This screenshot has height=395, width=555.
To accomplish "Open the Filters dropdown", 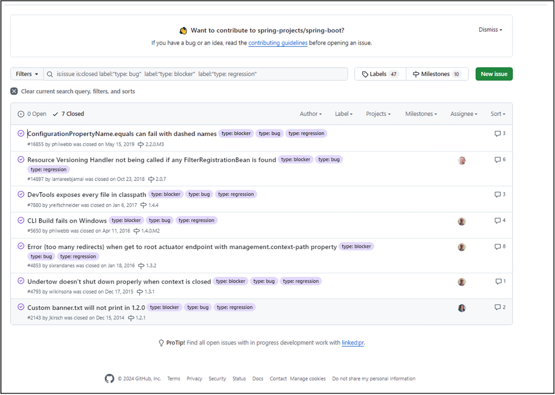I will [x=27, y=74].
